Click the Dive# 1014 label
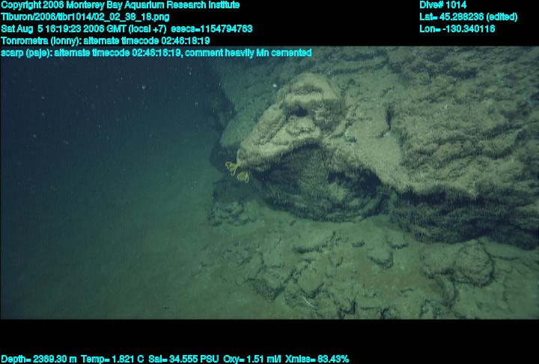 (x=442, y=5)
